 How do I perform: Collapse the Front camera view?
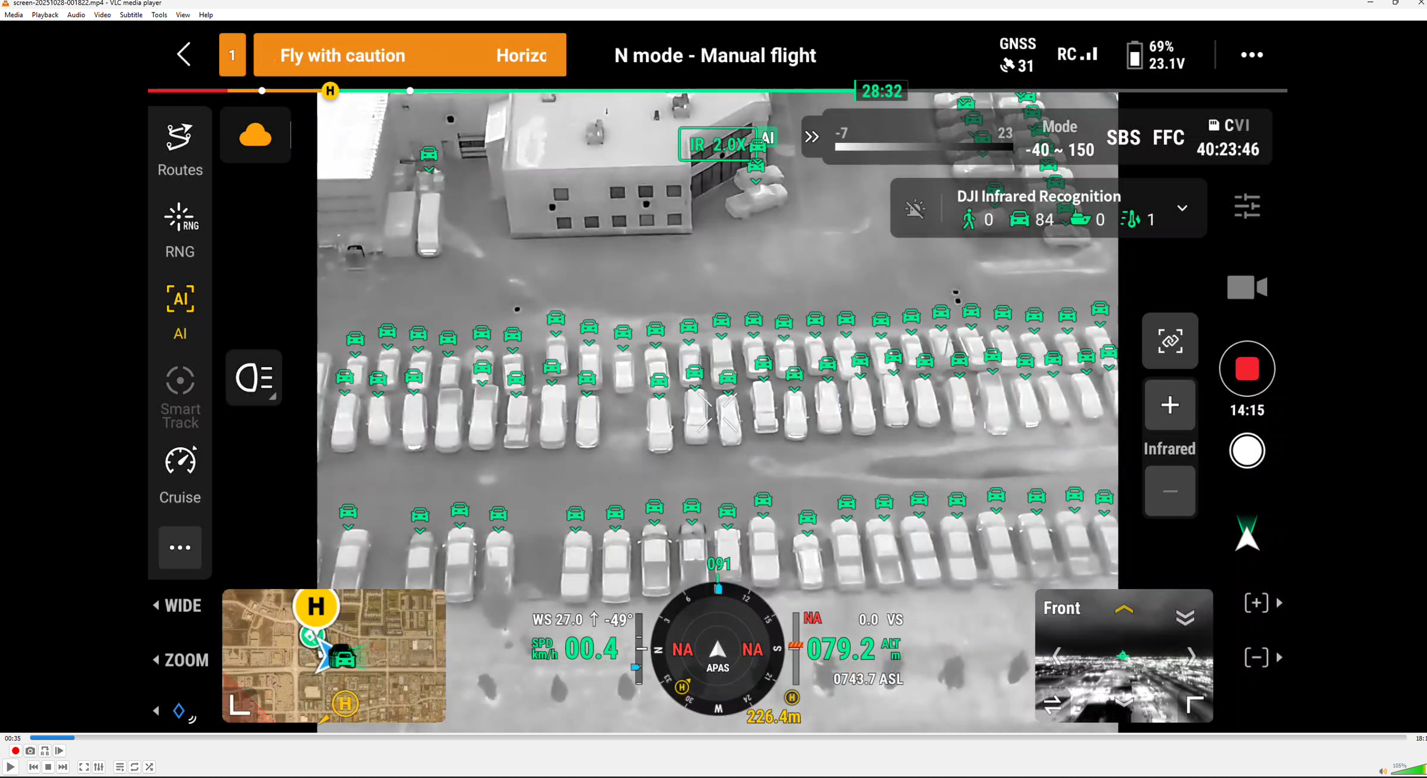pos(1186,616)
